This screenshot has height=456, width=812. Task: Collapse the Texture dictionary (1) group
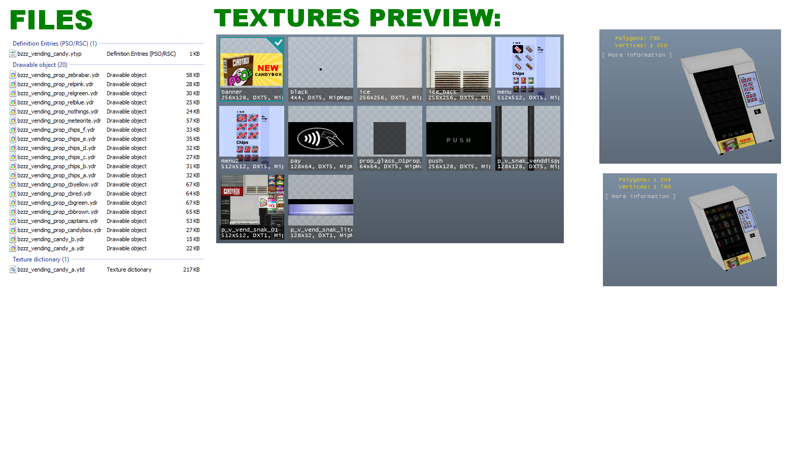point(41,259)
